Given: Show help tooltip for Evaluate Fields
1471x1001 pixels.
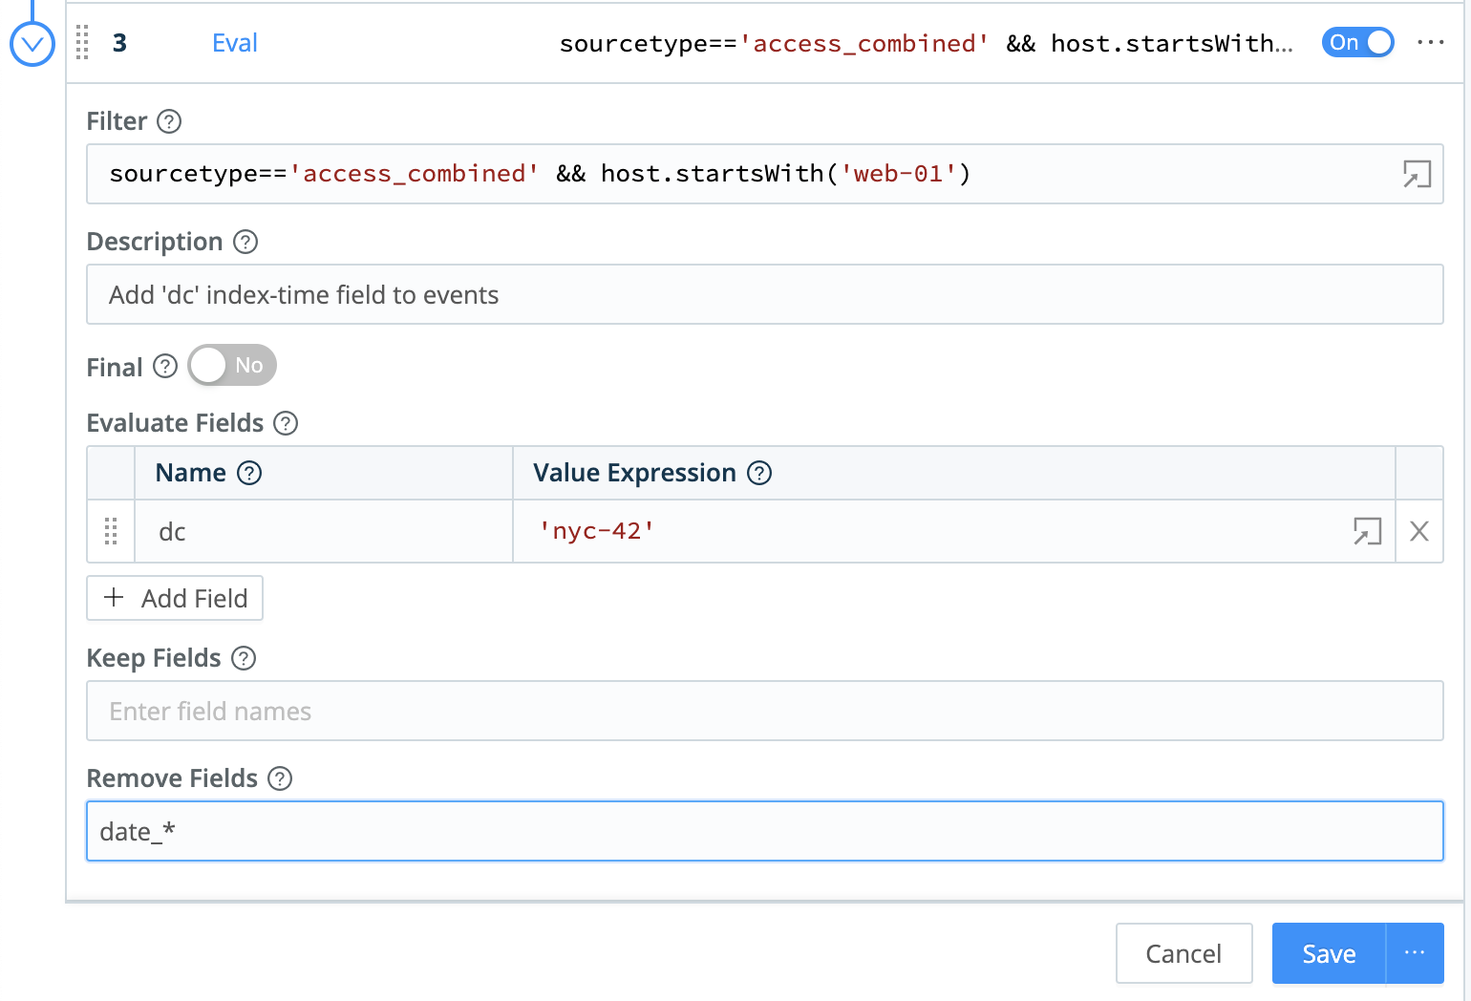Looking at the screenshot, I should (x=286, y=423).
